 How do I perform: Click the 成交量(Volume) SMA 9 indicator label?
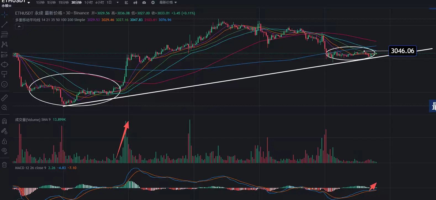[x=33, y=120]
